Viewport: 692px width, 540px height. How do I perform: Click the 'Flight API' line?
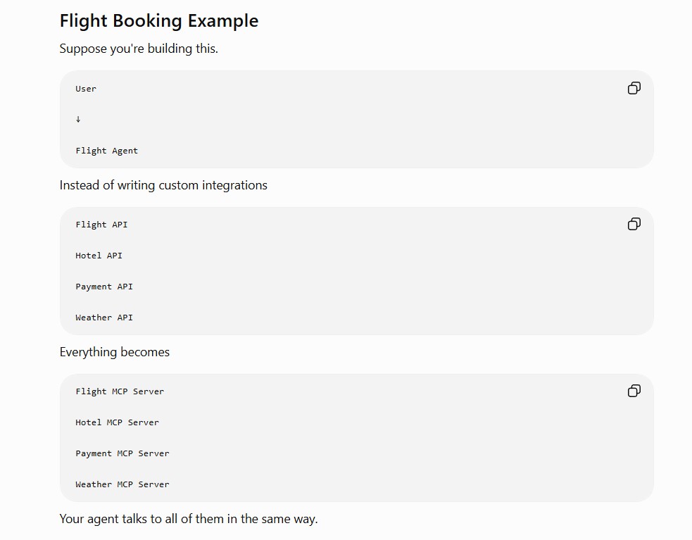[101, 225]
